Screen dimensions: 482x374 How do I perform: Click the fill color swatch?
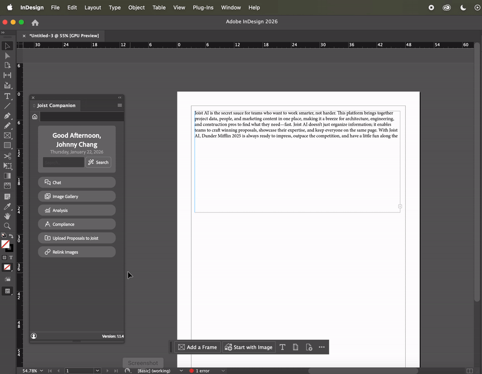tap(5, 244)
